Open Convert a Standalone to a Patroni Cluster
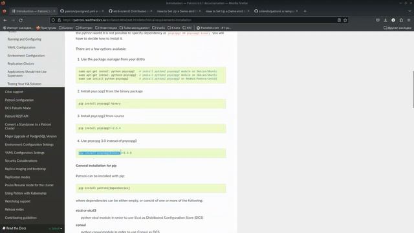Viewport: 414px width, 233px height. 28,126
